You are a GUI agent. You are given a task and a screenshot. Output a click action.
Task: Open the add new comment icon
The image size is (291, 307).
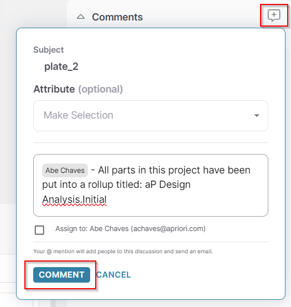pos(274,16)
